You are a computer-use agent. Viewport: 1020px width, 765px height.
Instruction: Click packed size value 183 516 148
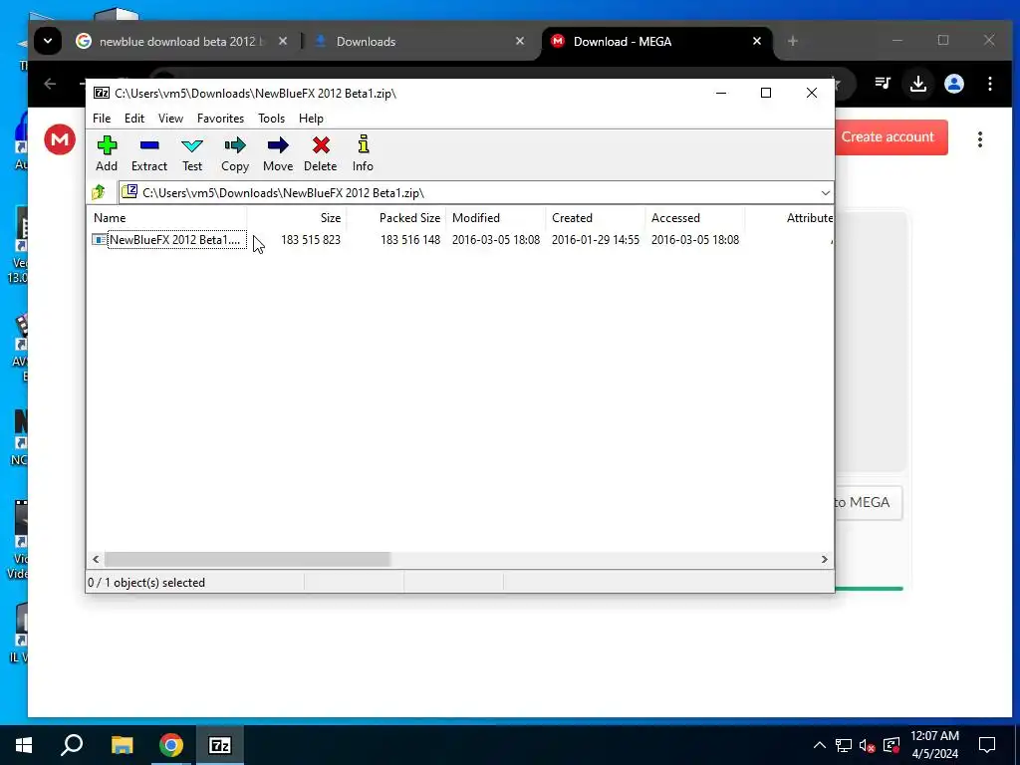(x=409, y=240)
